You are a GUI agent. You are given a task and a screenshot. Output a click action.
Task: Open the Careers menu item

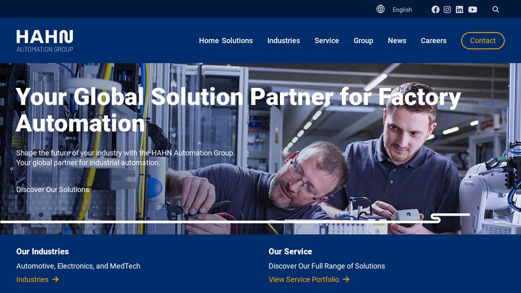point(433,40)
